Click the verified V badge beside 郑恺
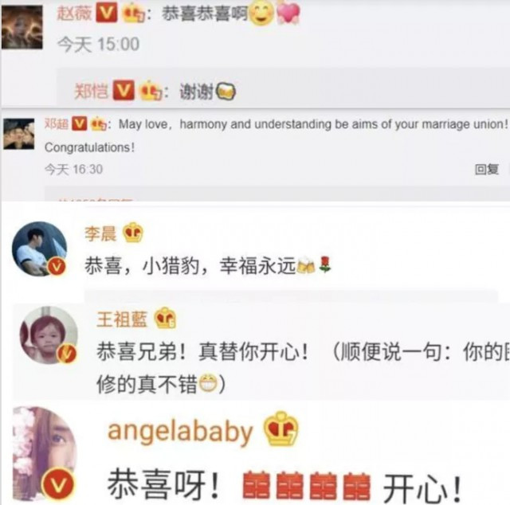510x505 pixels. click(124, 90)
